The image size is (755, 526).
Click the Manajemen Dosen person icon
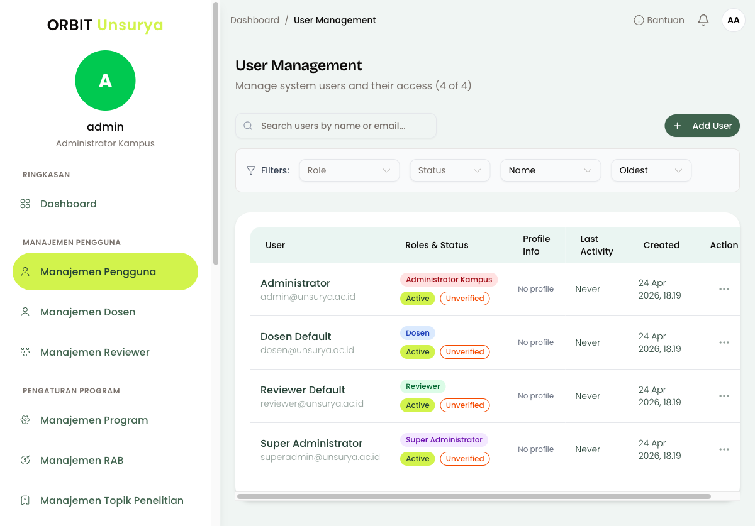point(25,312)
